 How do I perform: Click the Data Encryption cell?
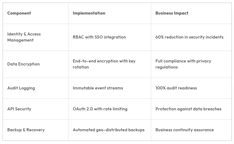23,64
